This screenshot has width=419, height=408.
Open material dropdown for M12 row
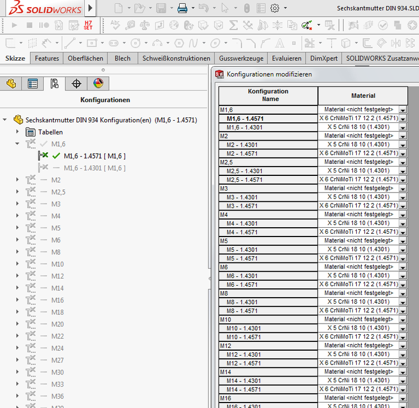402,346
